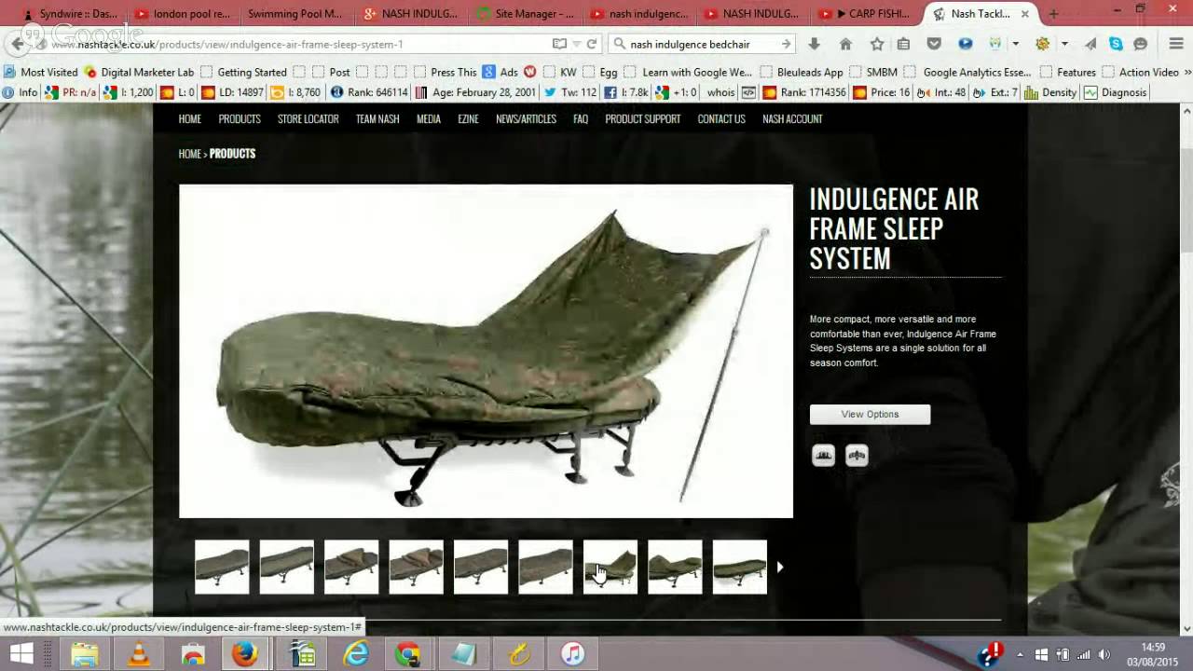This screenshot has height=671, width=1193.
Task: Open PRODUCTS in the site navigation
Action: (x=240, y=119)
